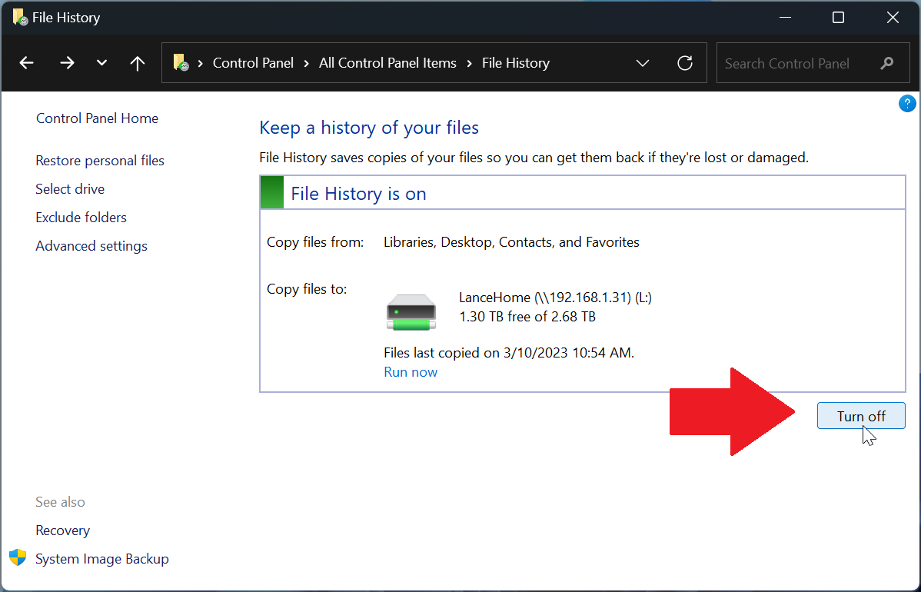The width and height of the screenshot is (921, 592).
Task: Open Advanced settings
Action: (91, 245)
